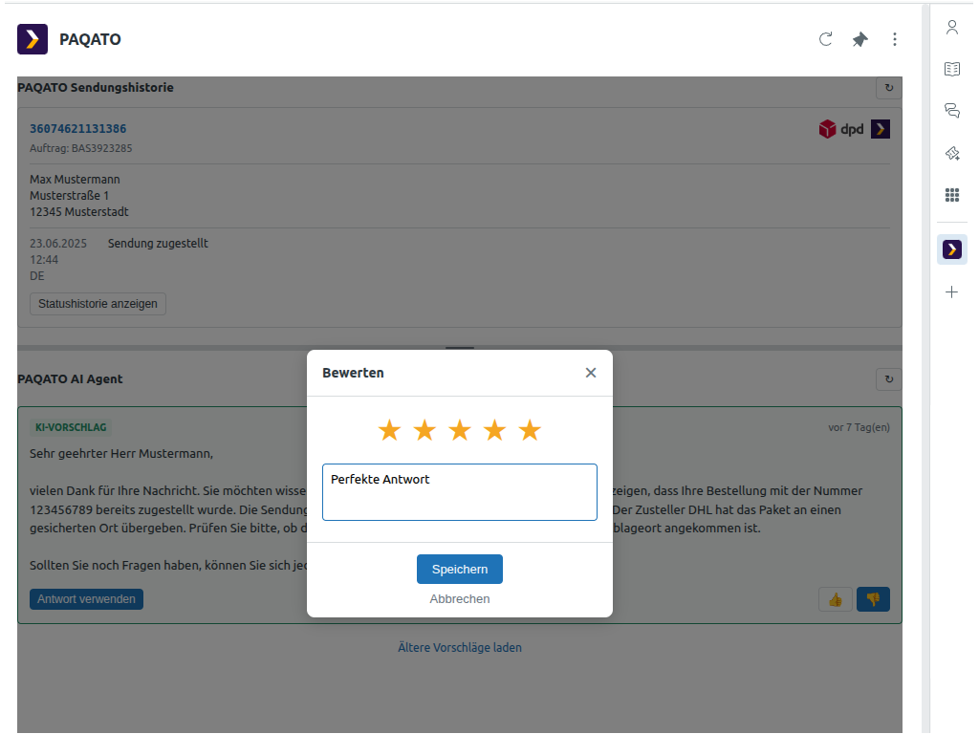This screenshot has width=979, height=734.
Task: Save the rating with Speichern
Action: click(460, 569)
